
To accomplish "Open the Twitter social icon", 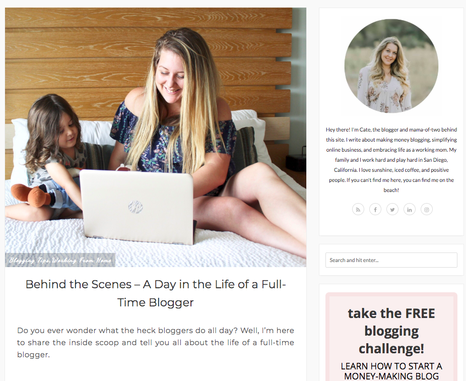I will tap(392, 210).
